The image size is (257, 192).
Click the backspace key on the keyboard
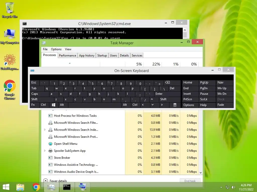coord(172,82)
